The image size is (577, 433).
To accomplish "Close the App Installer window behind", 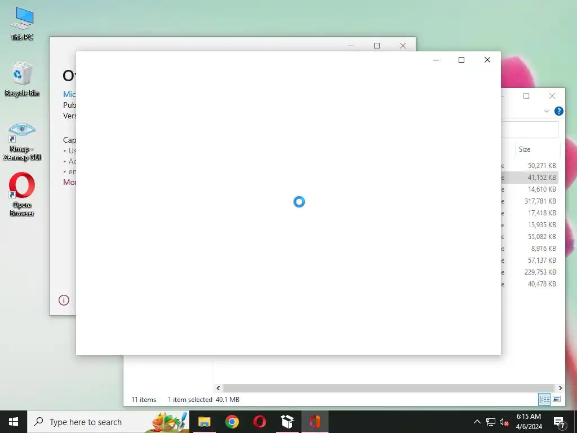I will click(x=403, y=46).
